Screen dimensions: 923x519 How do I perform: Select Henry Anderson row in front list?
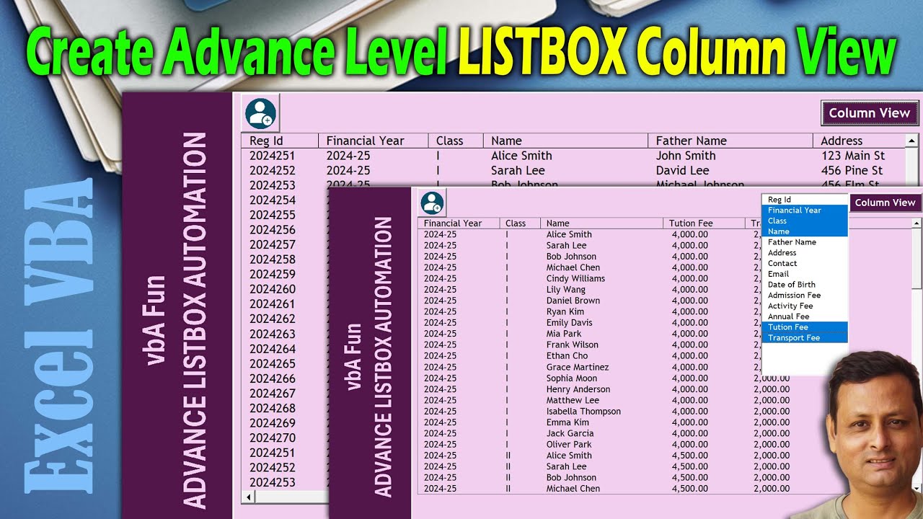665,389
